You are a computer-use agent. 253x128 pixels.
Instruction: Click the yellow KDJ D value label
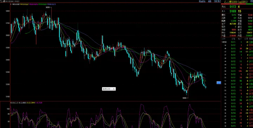[31, 102]
